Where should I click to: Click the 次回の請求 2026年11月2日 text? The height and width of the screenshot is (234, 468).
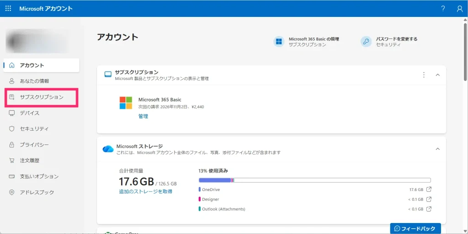pos(171,107)
